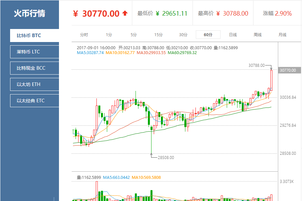The width and height of the screenshot is (302, 201).
Task: Switch chart to 月线 monthly view
Action: coord(282,34)
